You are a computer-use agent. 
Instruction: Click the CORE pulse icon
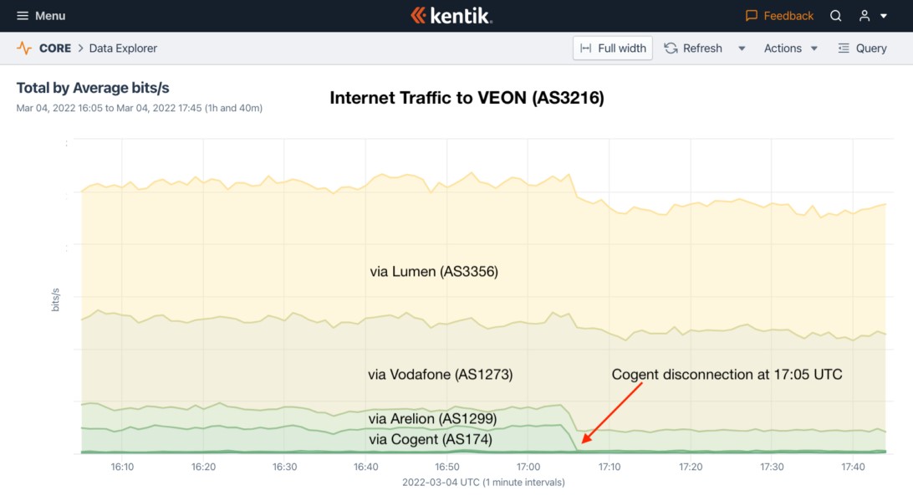tap(24, 49)
